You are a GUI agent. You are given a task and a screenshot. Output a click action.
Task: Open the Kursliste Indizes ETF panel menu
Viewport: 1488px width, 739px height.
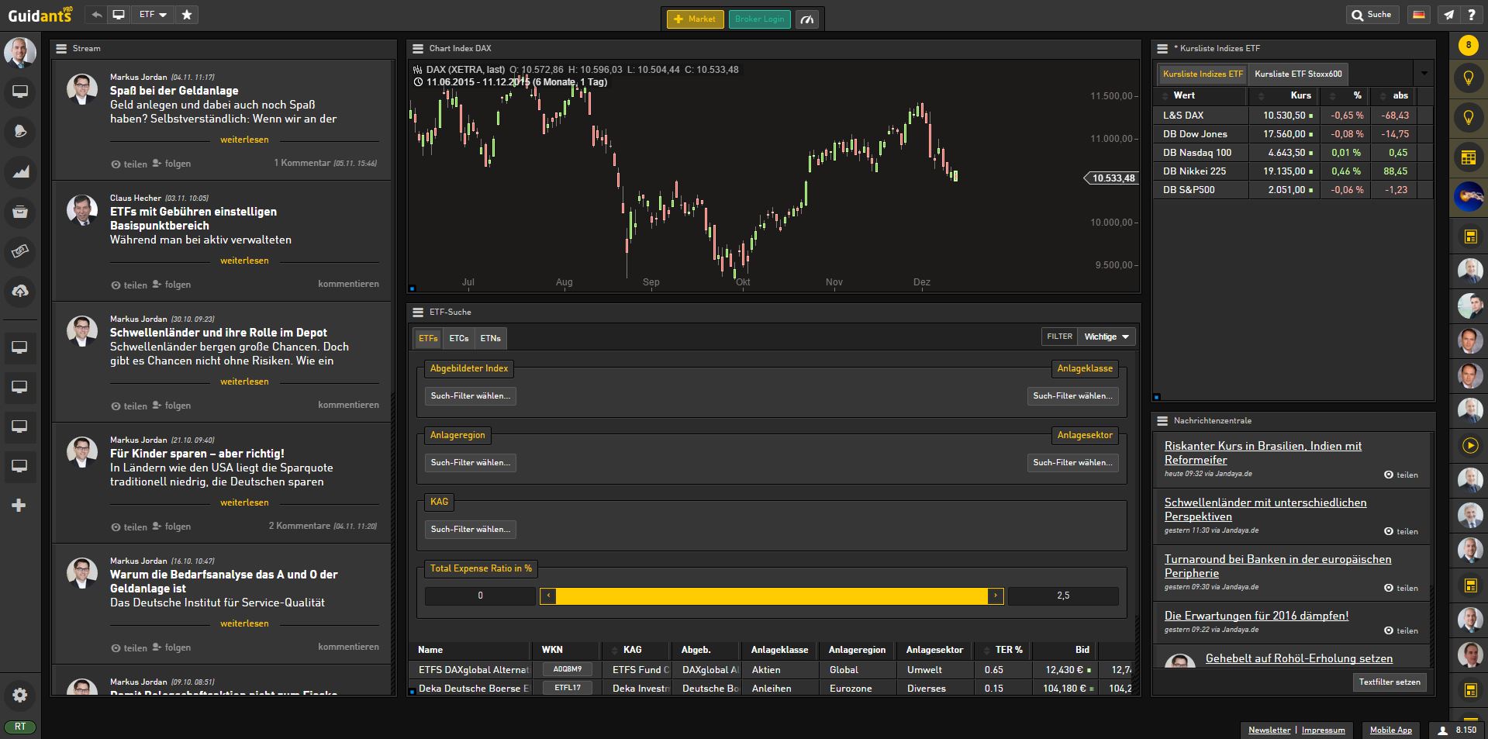pos(1162,48)
